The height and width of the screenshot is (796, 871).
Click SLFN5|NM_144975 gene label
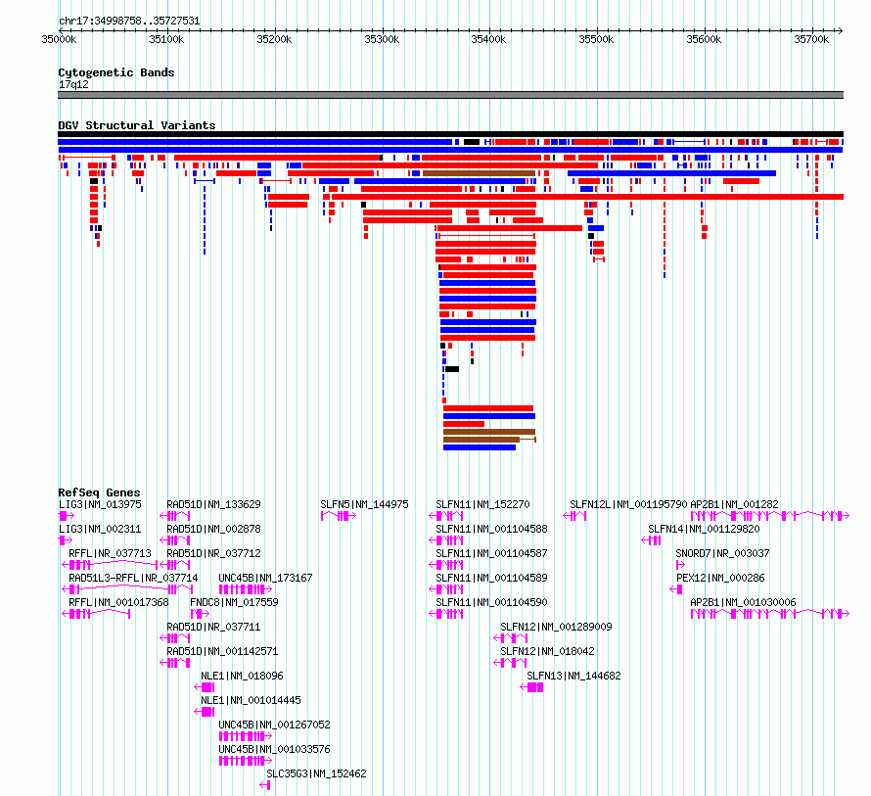click(364, 505)
